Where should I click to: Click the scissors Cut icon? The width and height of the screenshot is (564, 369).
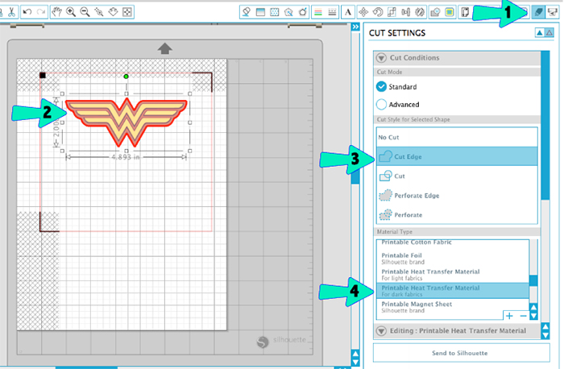[11, 12]
